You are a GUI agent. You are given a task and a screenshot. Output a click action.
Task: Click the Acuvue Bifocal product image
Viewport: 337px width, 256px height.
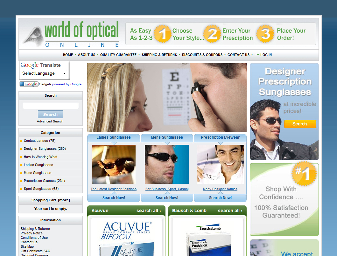click(127, 237)
